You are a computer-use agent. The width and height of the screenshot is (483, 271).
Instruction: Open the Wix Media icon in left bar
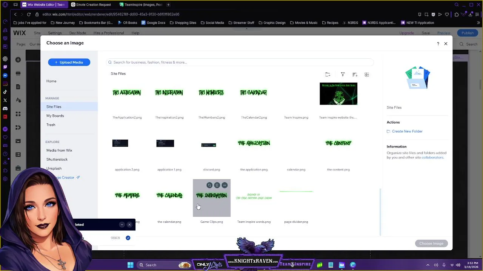coord(18,141)
